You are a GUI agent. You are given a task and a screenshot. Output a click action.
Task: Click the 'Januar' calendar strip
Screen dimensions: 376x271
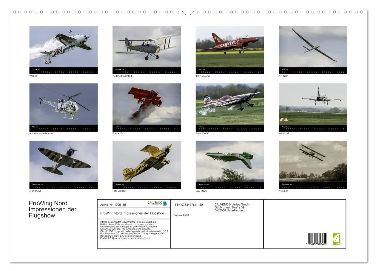(64, 71)
